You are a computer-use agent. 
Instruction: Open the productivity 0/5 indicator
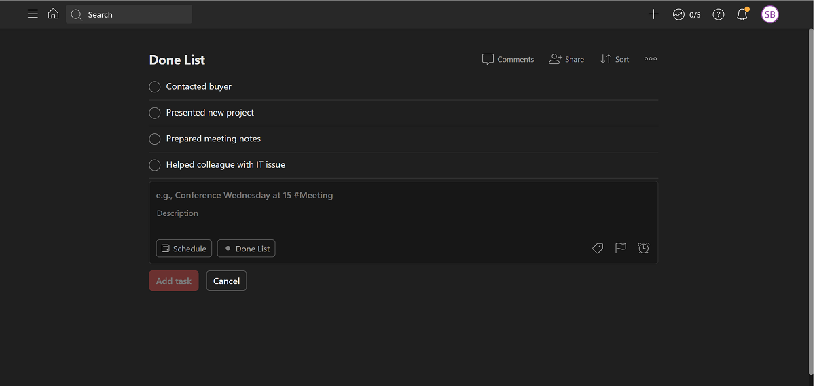point(686,14)
